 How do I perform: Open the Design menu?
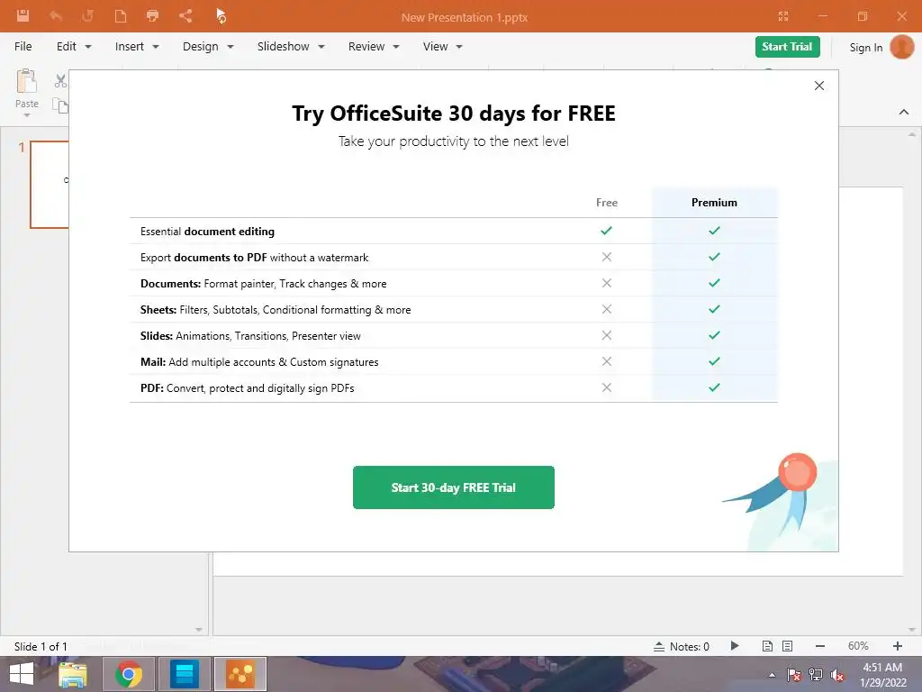(208, 47)
